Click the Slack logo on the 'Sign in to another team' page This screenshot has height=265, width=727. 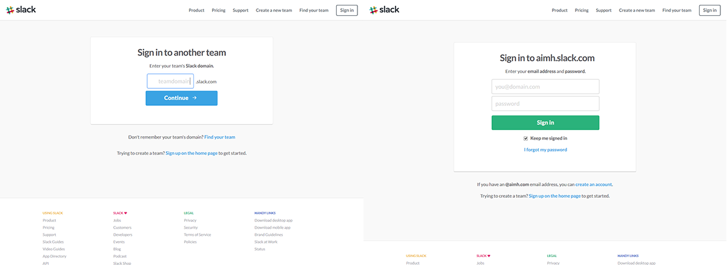coord(21,10)
